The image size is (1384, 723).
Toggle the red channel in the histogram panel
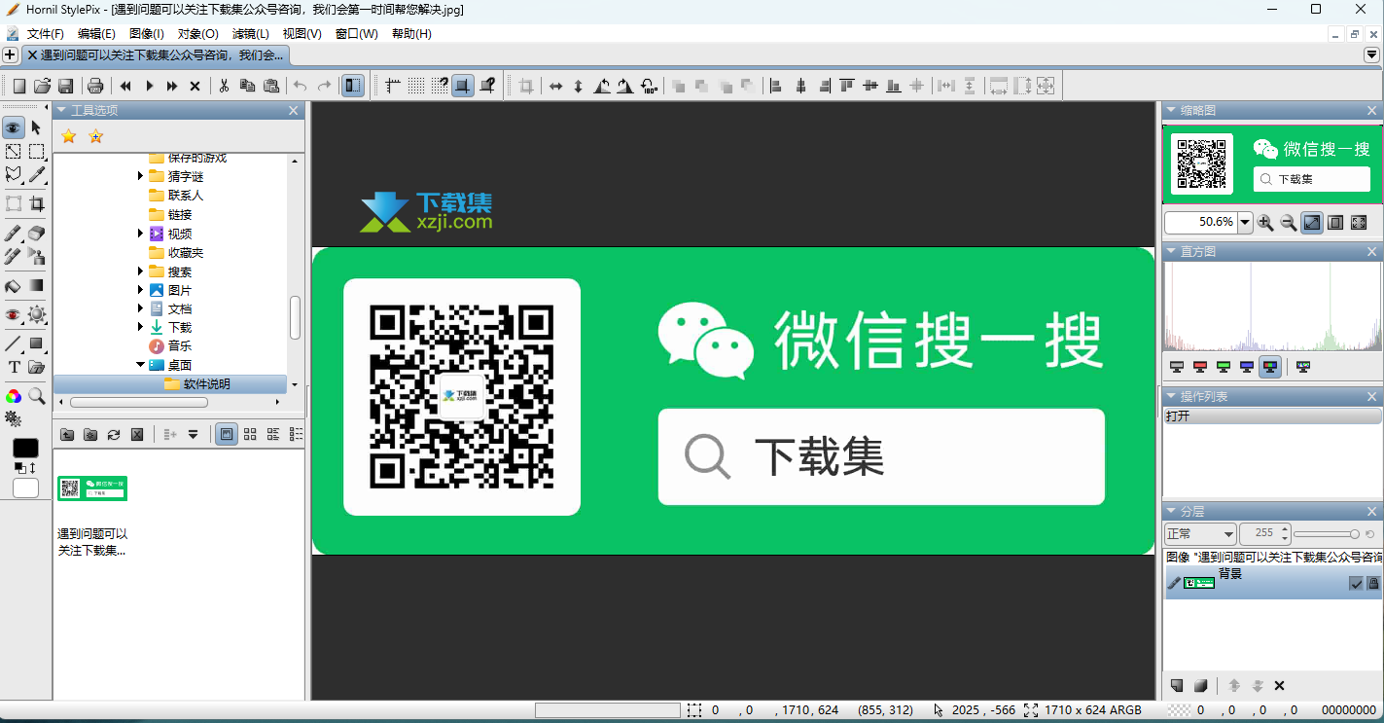1200,367
